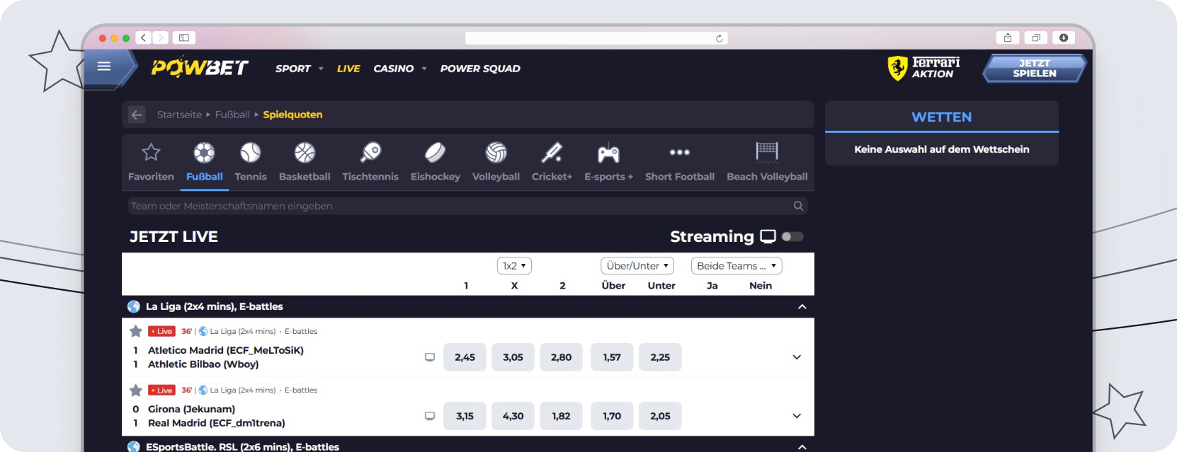Open Atletico Madrid (ECF_MeLToSiK) team name
The width and height of the screenshot is (1177, 452).
[x=226, y=350]
